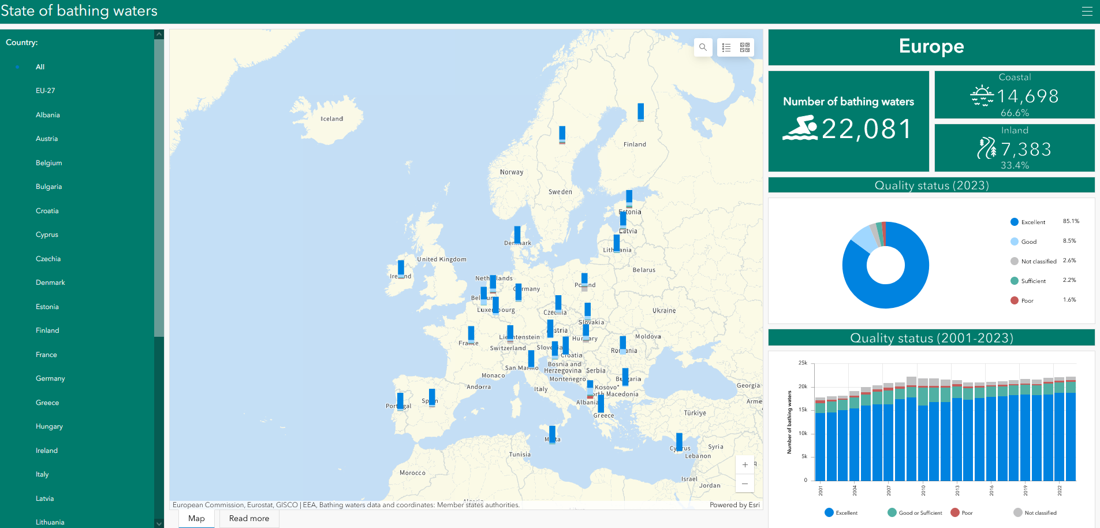Choose Germany from the country list
The image size is (1100, 528).
(x=50, y=378)
